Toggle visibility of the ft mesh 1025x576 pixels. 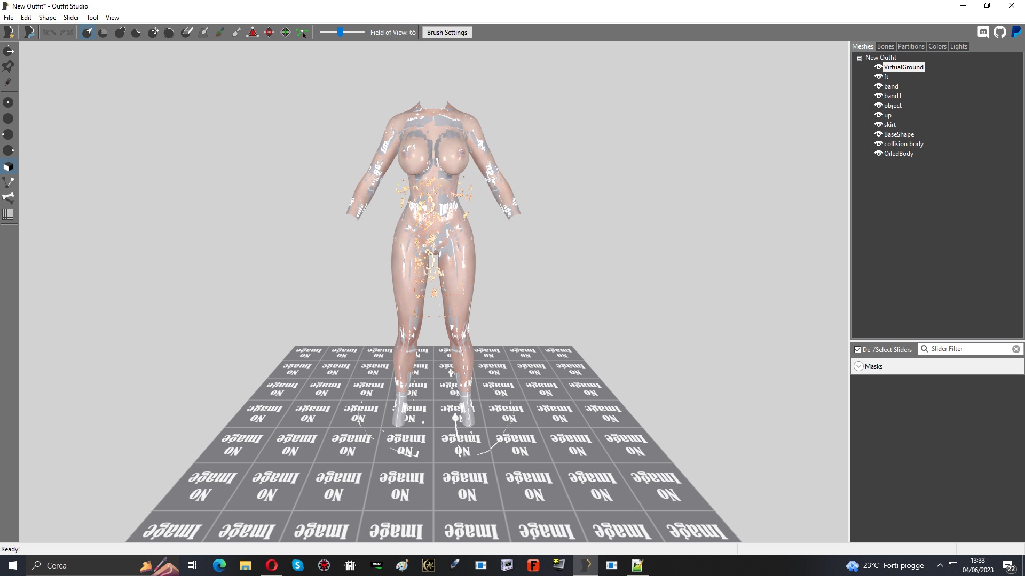[x=878, y=77]
